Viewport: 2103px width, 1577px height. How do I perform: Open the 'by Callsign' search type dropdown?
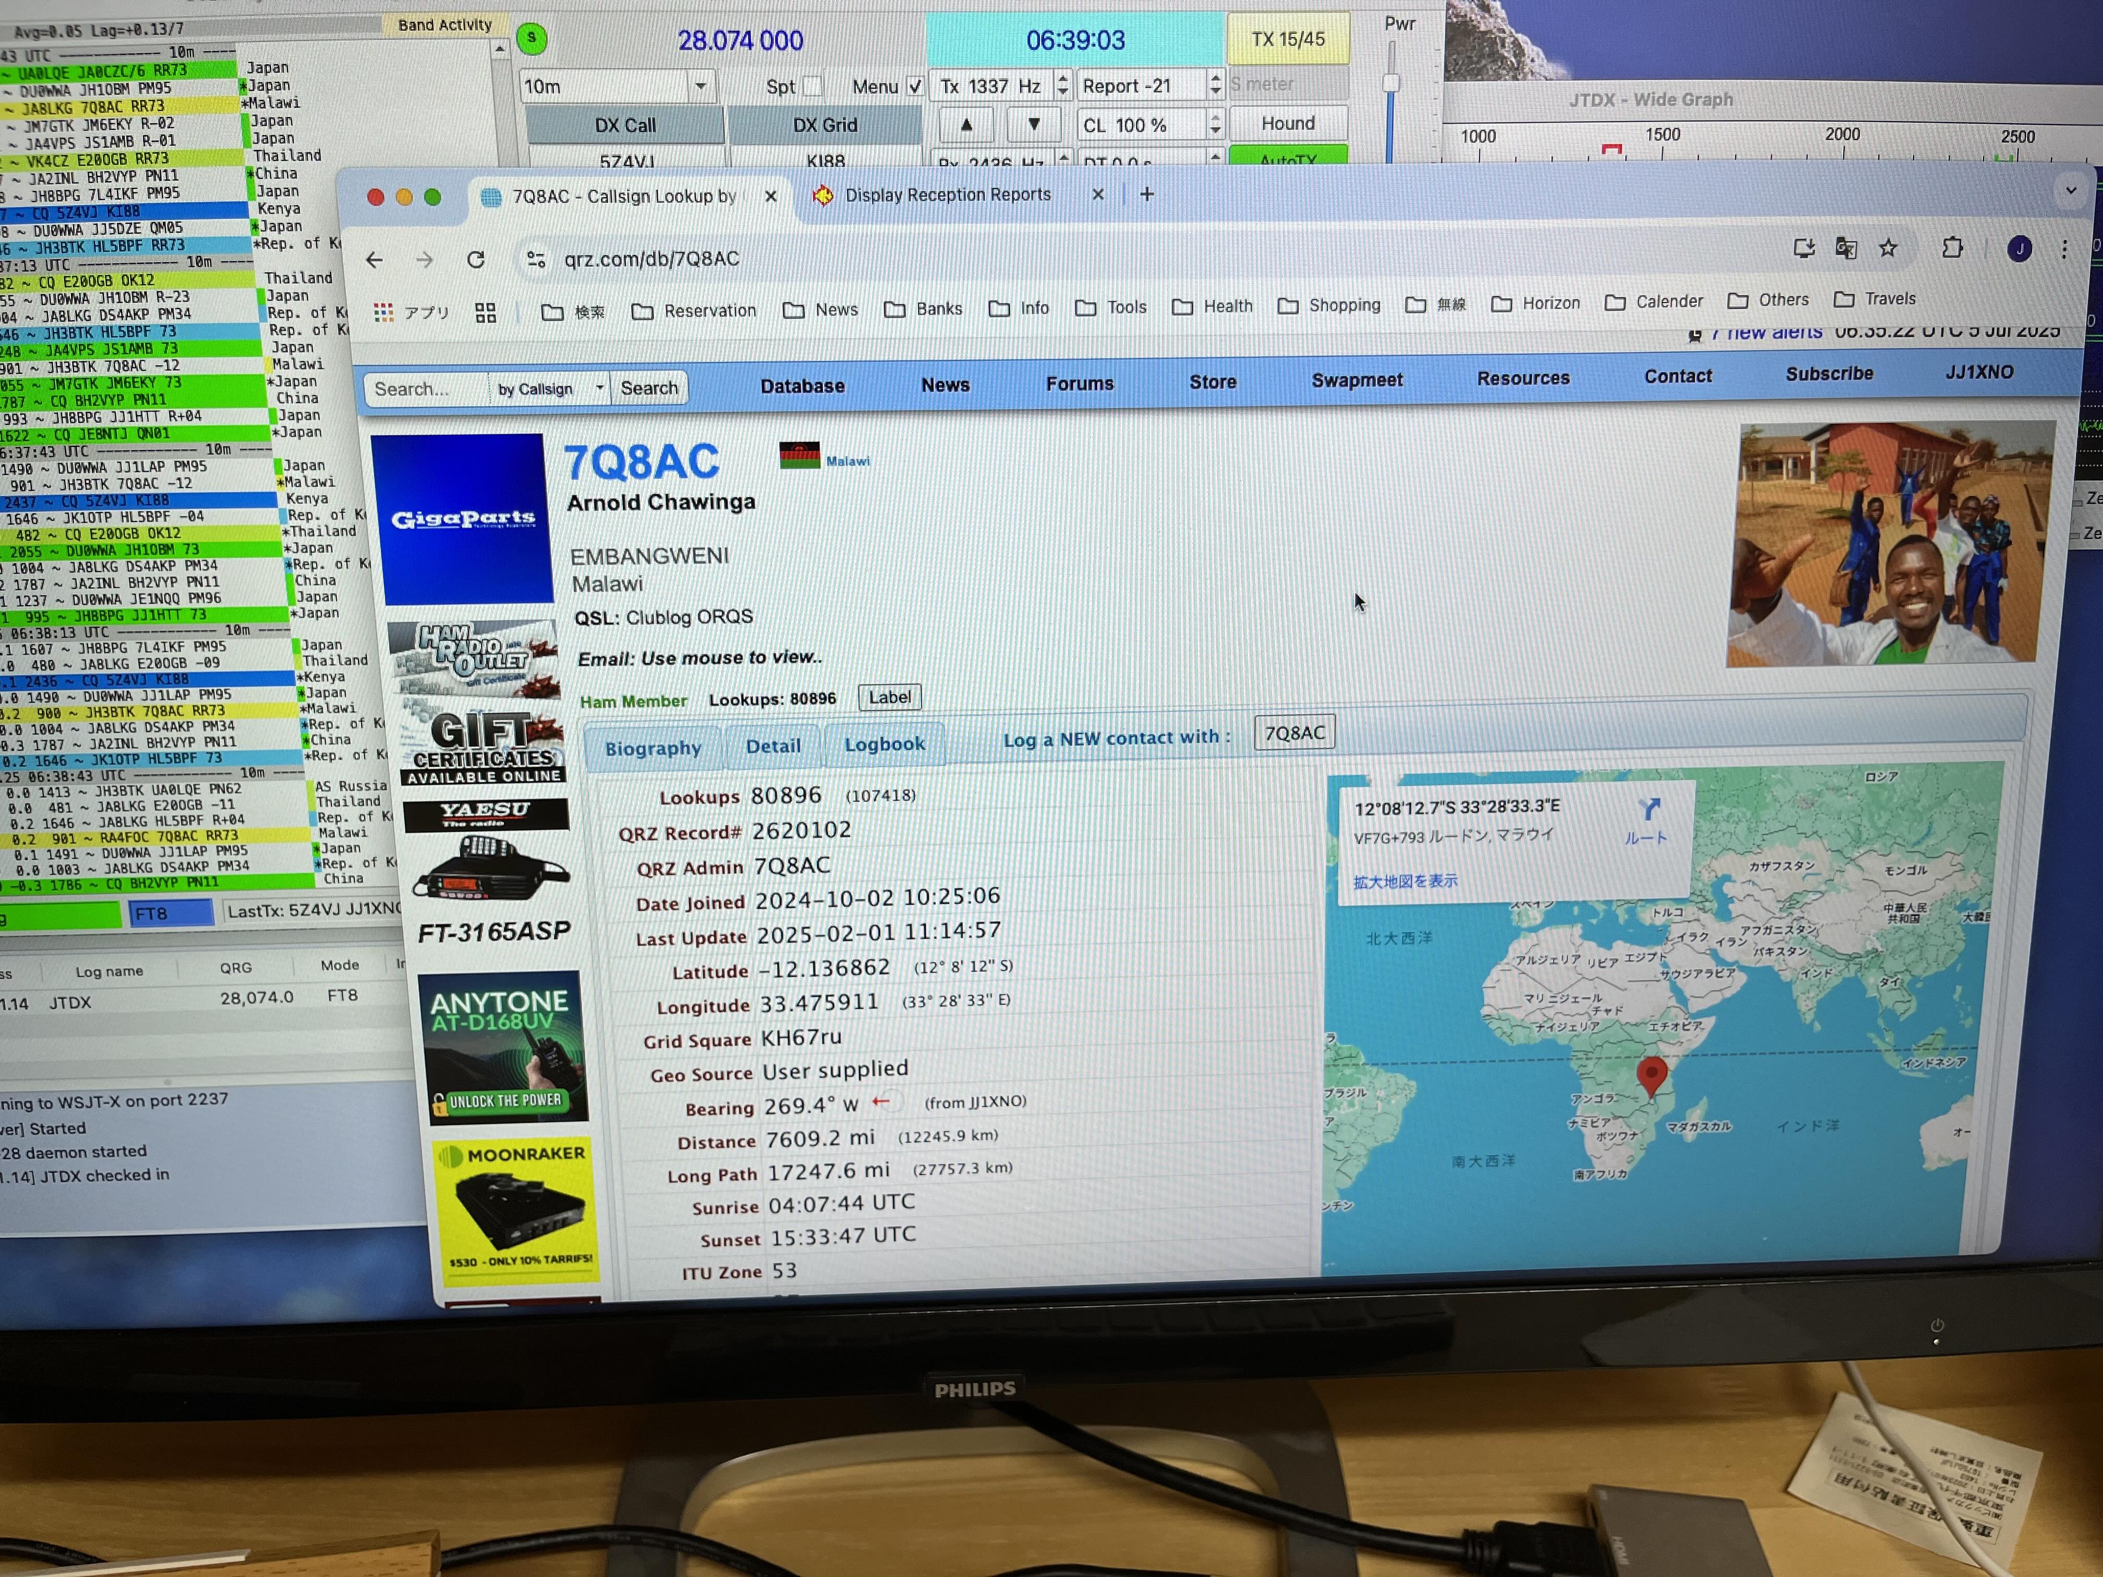550,389
